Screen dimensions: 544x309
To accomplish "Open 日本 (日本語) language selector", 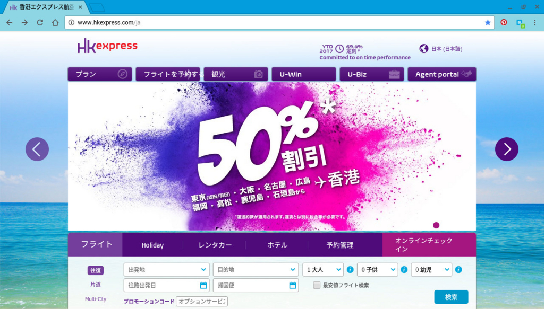I will point(447,49).
